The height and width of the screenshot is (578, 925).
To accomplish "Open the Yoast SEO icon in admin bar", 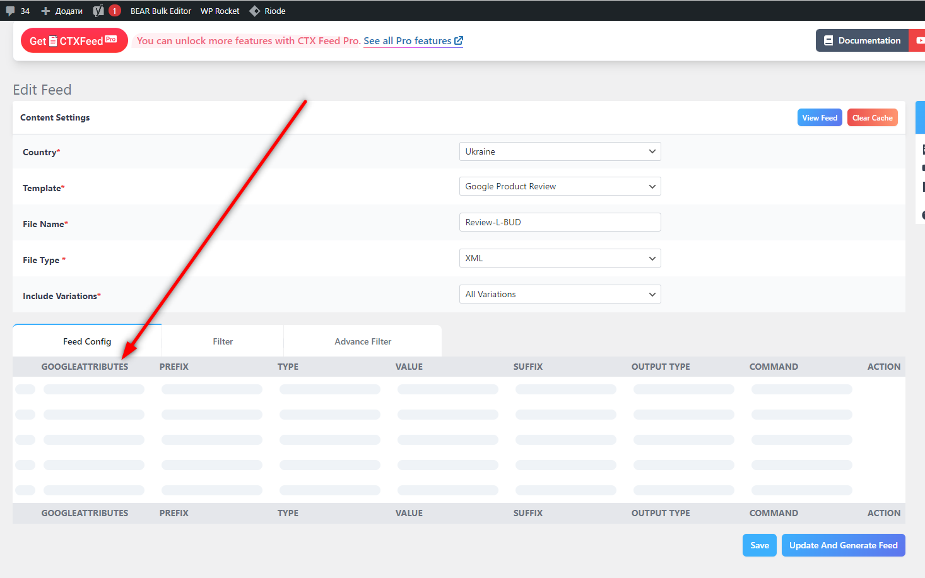I will (98, 11).
